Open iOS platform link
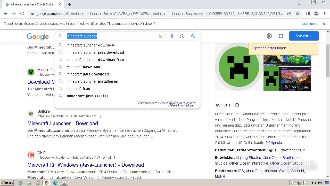Viewport: 330px width, 186px height. tap(241, 171)
